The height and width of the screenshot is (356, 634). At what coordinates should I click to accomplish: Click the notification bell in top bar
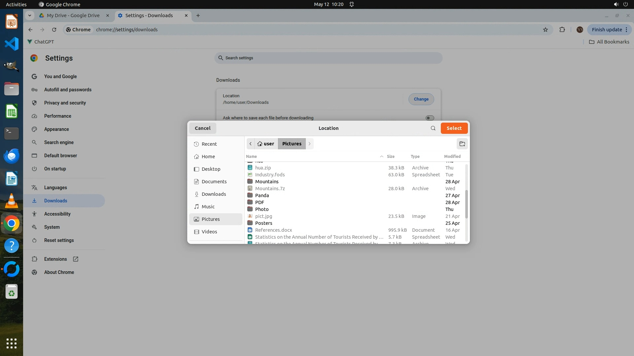pos(352,4)
